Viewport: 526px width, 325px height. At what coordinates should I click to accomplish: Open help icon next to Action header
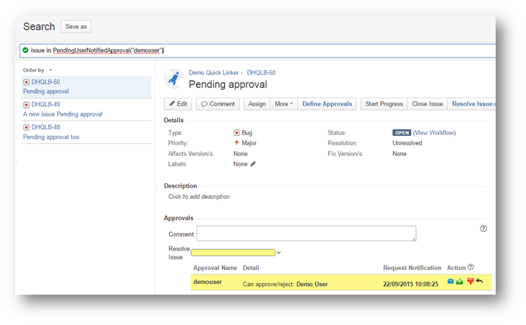point(470,267)
